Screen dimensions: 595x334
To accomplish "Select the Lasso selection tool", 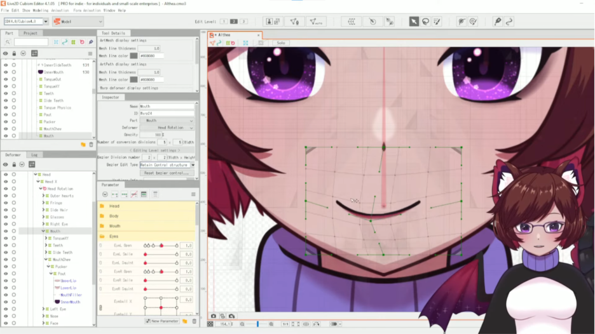I will point(425,22).
